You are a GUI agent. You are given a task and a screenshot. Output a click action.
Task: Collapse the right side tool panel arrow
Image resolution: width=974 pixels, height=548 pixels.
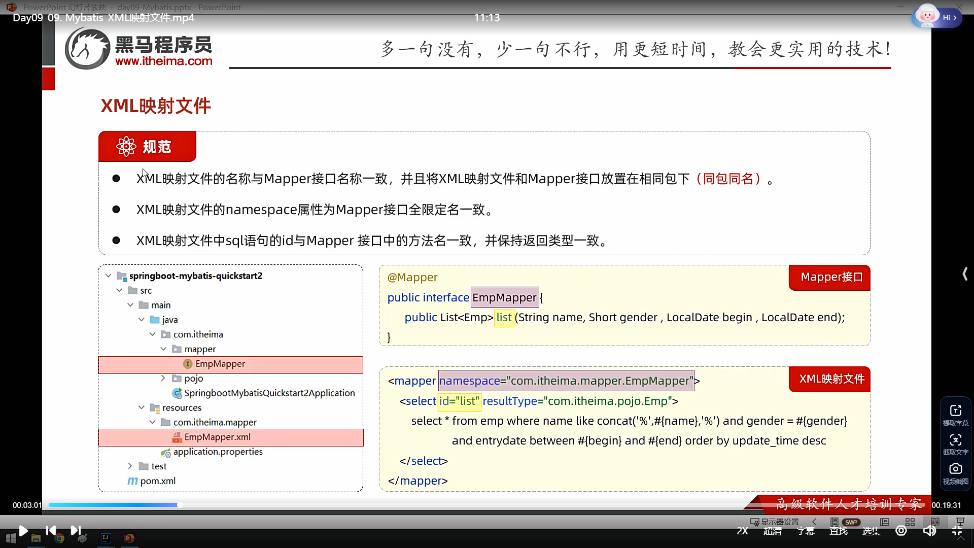tap(965, 274)
